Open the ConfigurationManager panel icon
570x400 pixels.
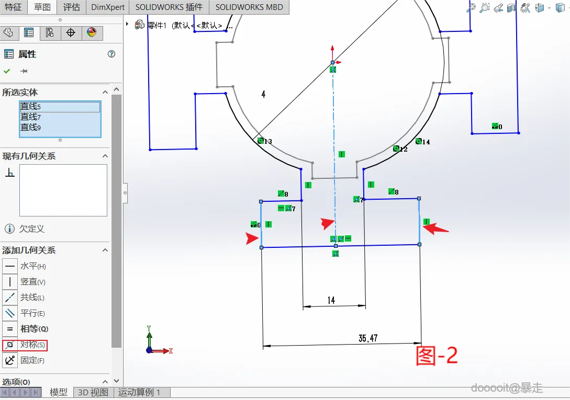[50, 33]
